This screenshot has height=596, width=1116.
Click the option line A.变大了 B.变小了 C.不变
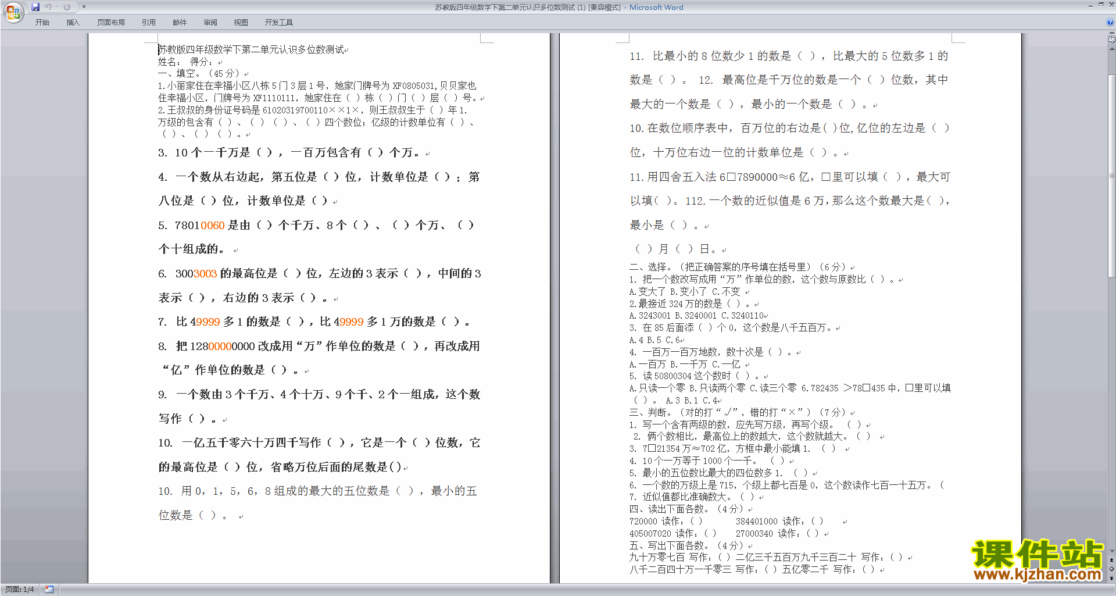pos(685,291)
